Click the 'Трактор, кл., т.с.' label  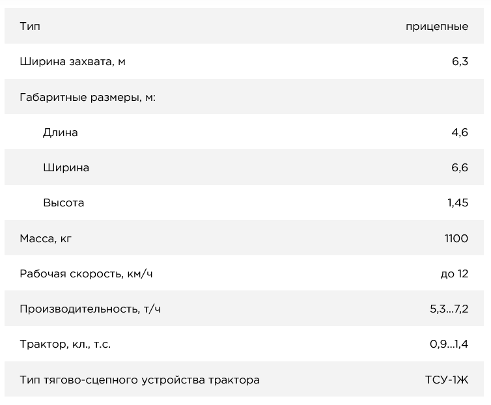point(65,344)
